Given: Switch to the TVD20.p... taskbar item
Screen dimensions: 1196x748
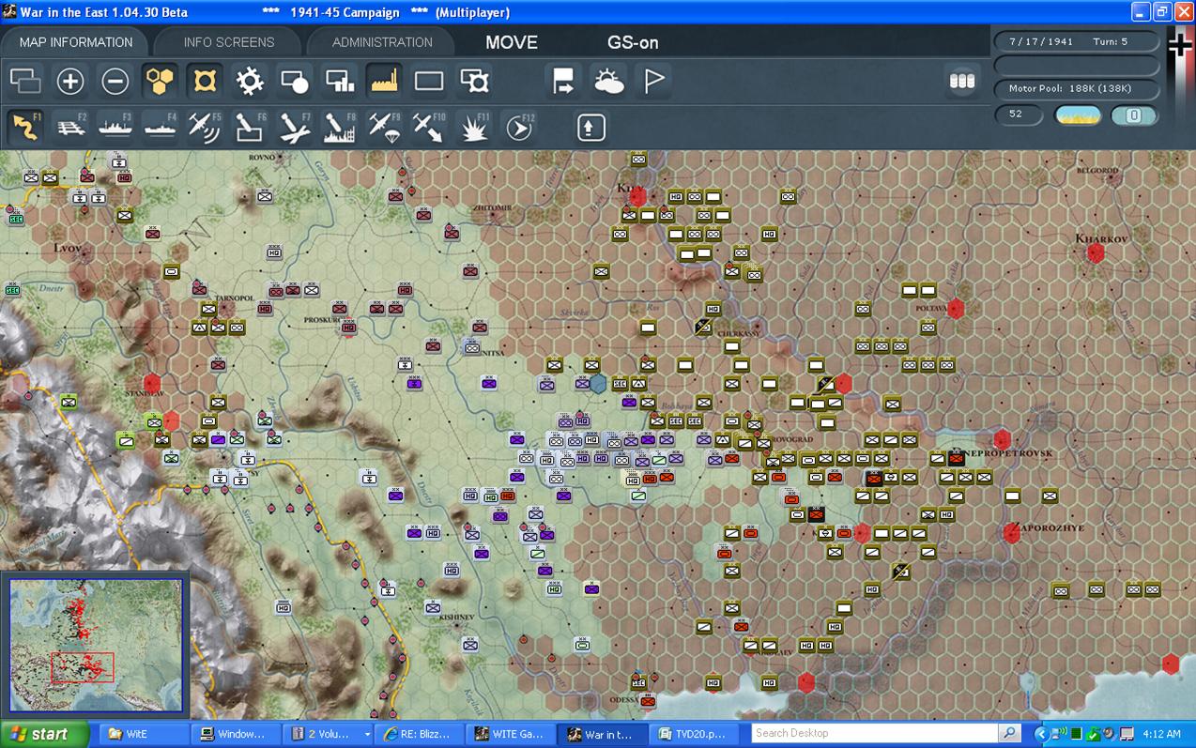Looking at the screenshot, I should pos(696,734).
